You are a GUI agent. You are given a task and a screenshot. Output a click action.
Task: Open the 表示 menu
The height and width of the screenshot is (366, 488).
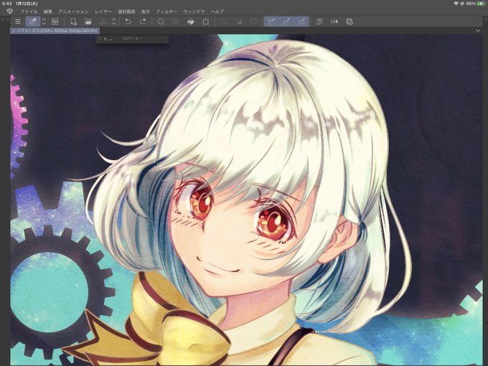pos(146,11)
